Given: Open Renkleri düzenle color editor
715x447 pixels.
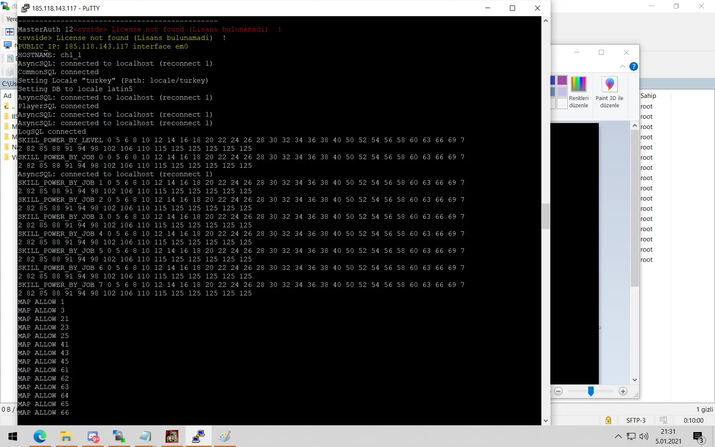Looking at the screenshot, I should pos(578,92).
